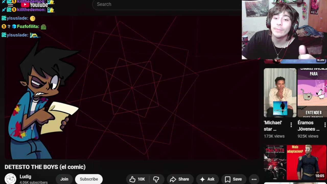The width and height of the screenshot is (327, 184).
Task: Open The Boys Mala adaptacion video thumbnail
Action: pos(295,162)
